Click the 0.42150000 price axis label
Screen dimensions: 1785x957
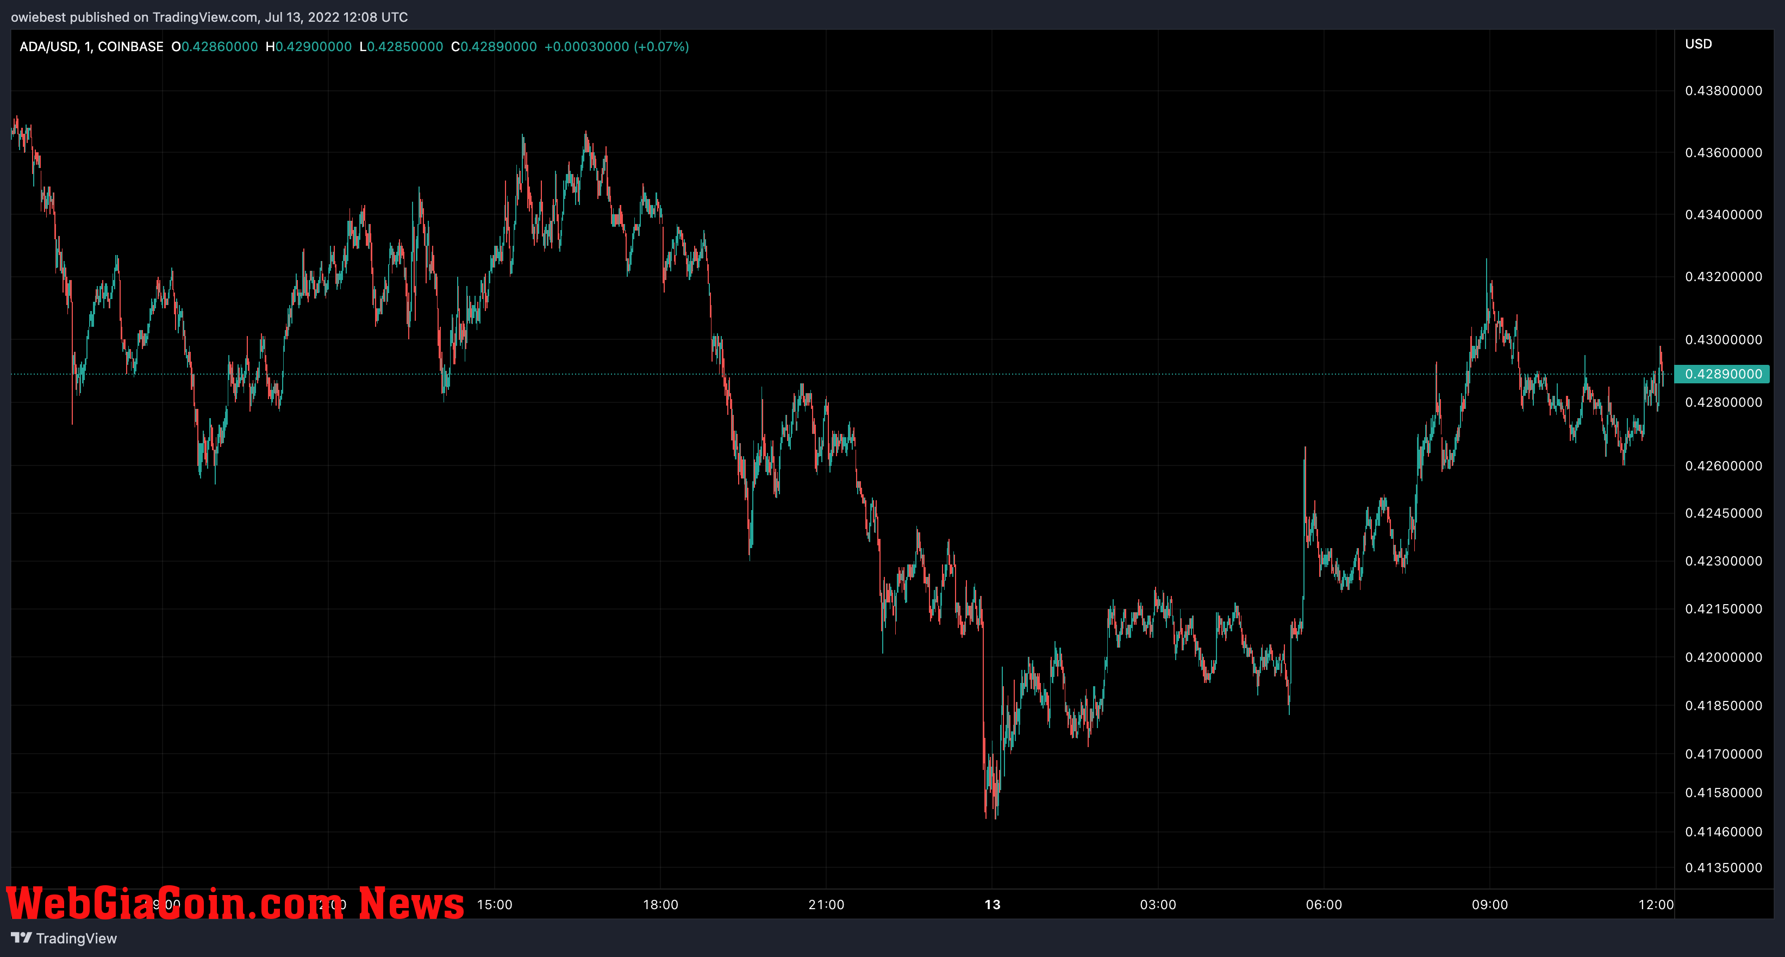tap(1724, 609)
